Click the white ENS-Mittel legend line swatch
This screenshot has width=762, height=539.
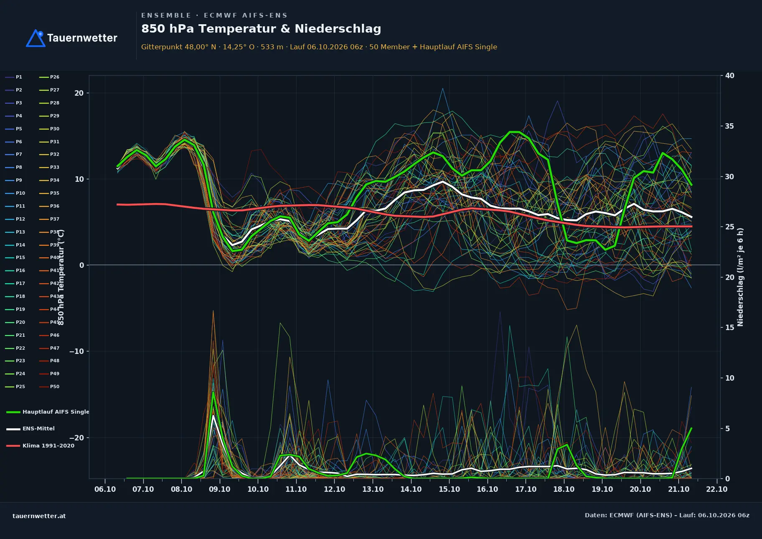pyautogui.click(x=13, y=429)
